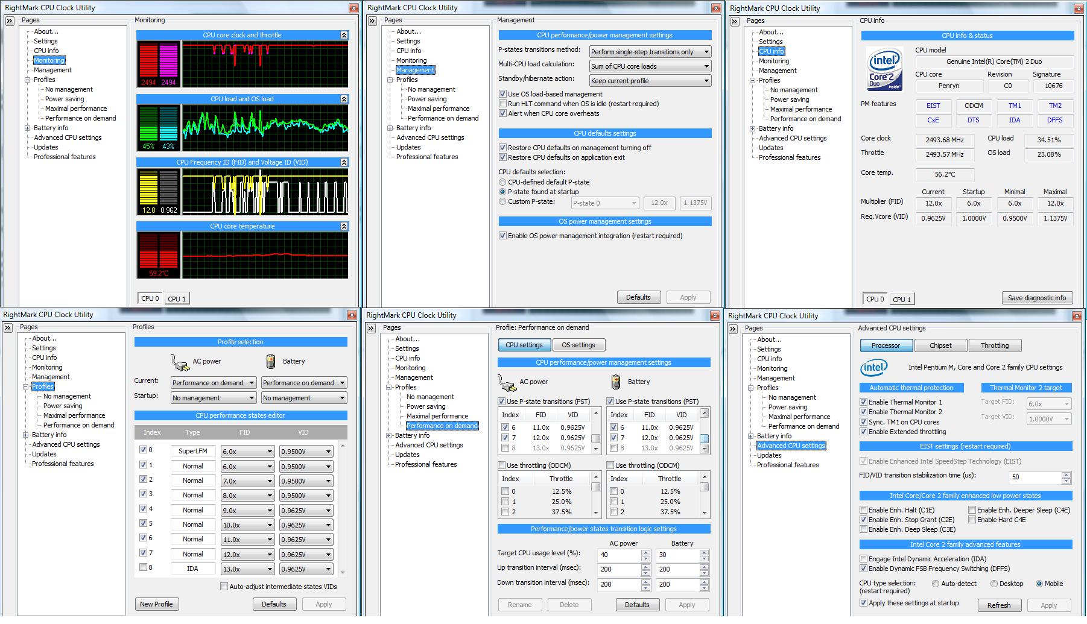Viewport: 1087px width, 624px height.
Task: Collapse the Pages pane in CPU info window
Action: click(x=735, y=21)
